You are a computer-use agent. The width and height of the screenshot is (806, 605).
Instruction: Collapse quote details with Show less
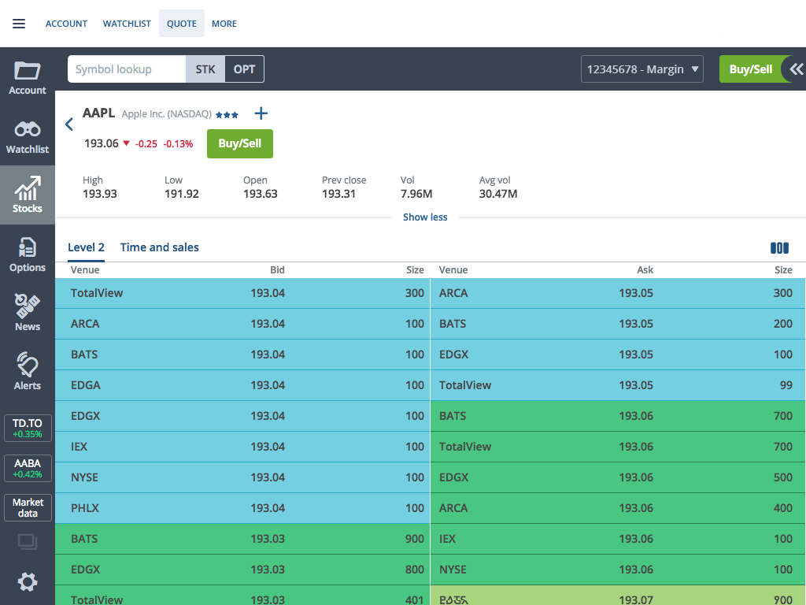coord(425,217)
